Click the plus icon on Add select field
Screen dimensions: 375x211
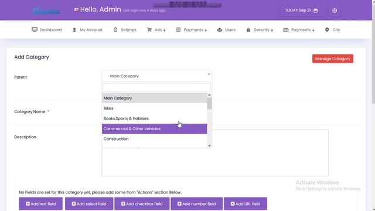(74, 204)
